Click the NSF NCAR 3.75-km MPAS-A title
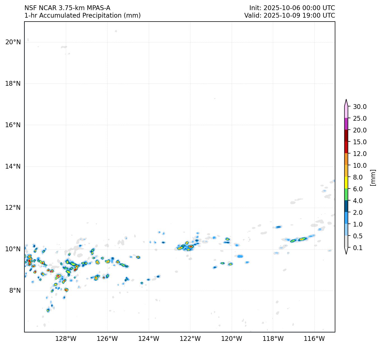381x347 pixels. tap(67, 8)
